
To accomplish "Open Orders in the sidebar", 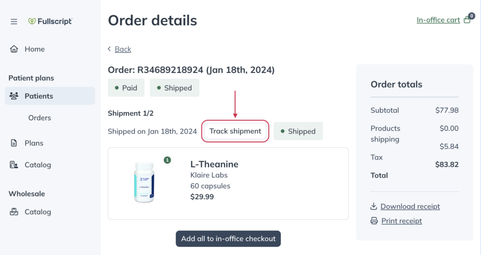I will pos(39,118).
